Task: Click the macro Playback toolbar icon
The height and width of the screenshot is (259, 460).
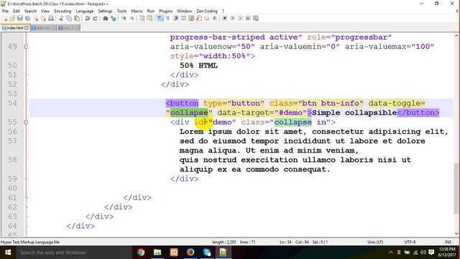Action: click(x=240, y=18)
